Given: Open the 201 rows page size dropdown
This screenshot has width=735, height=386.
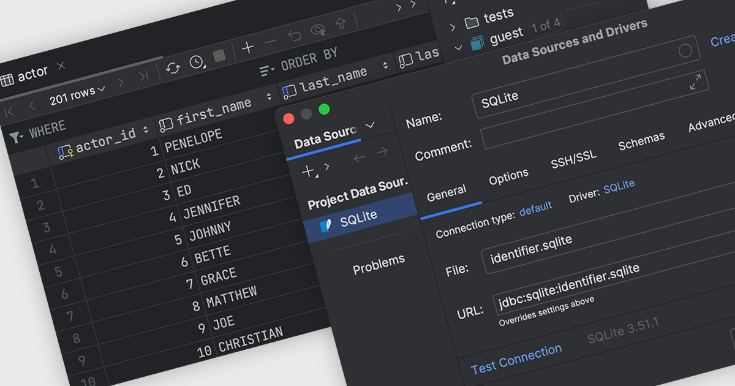Looking at the screenshot, I should point(78,94).
